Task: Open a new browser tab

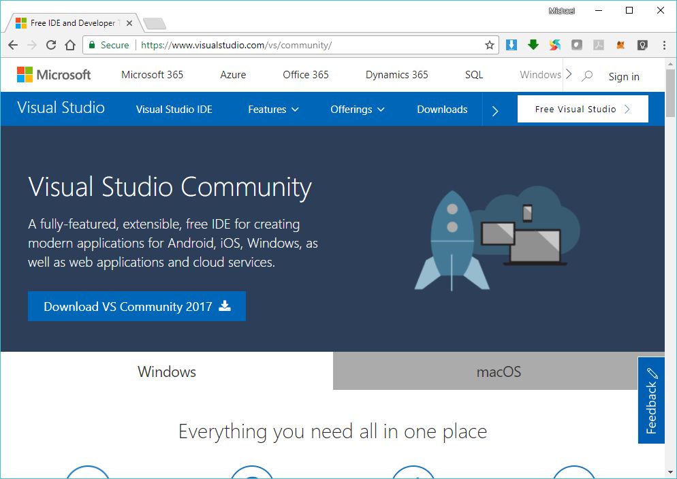Action: click(154, 24)
